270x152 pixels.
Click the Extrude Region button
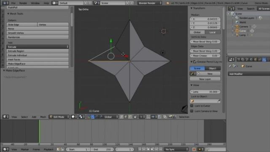pyautogui.click(x=38, y=51)
